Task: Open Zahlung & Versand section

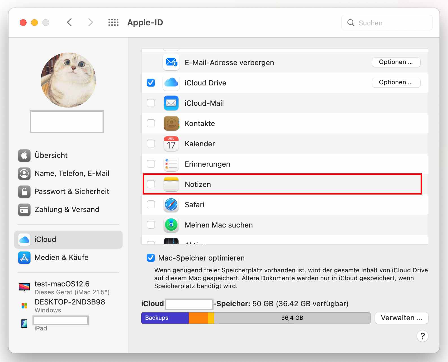Action: coord(68,209)
